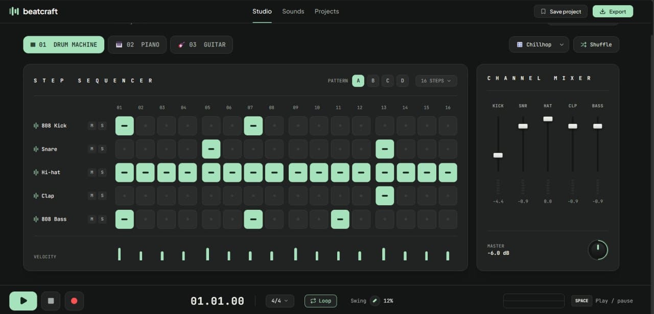Click the BASS channel fader handle
This screenshot has height=314, width=654.
pos(598,126)
